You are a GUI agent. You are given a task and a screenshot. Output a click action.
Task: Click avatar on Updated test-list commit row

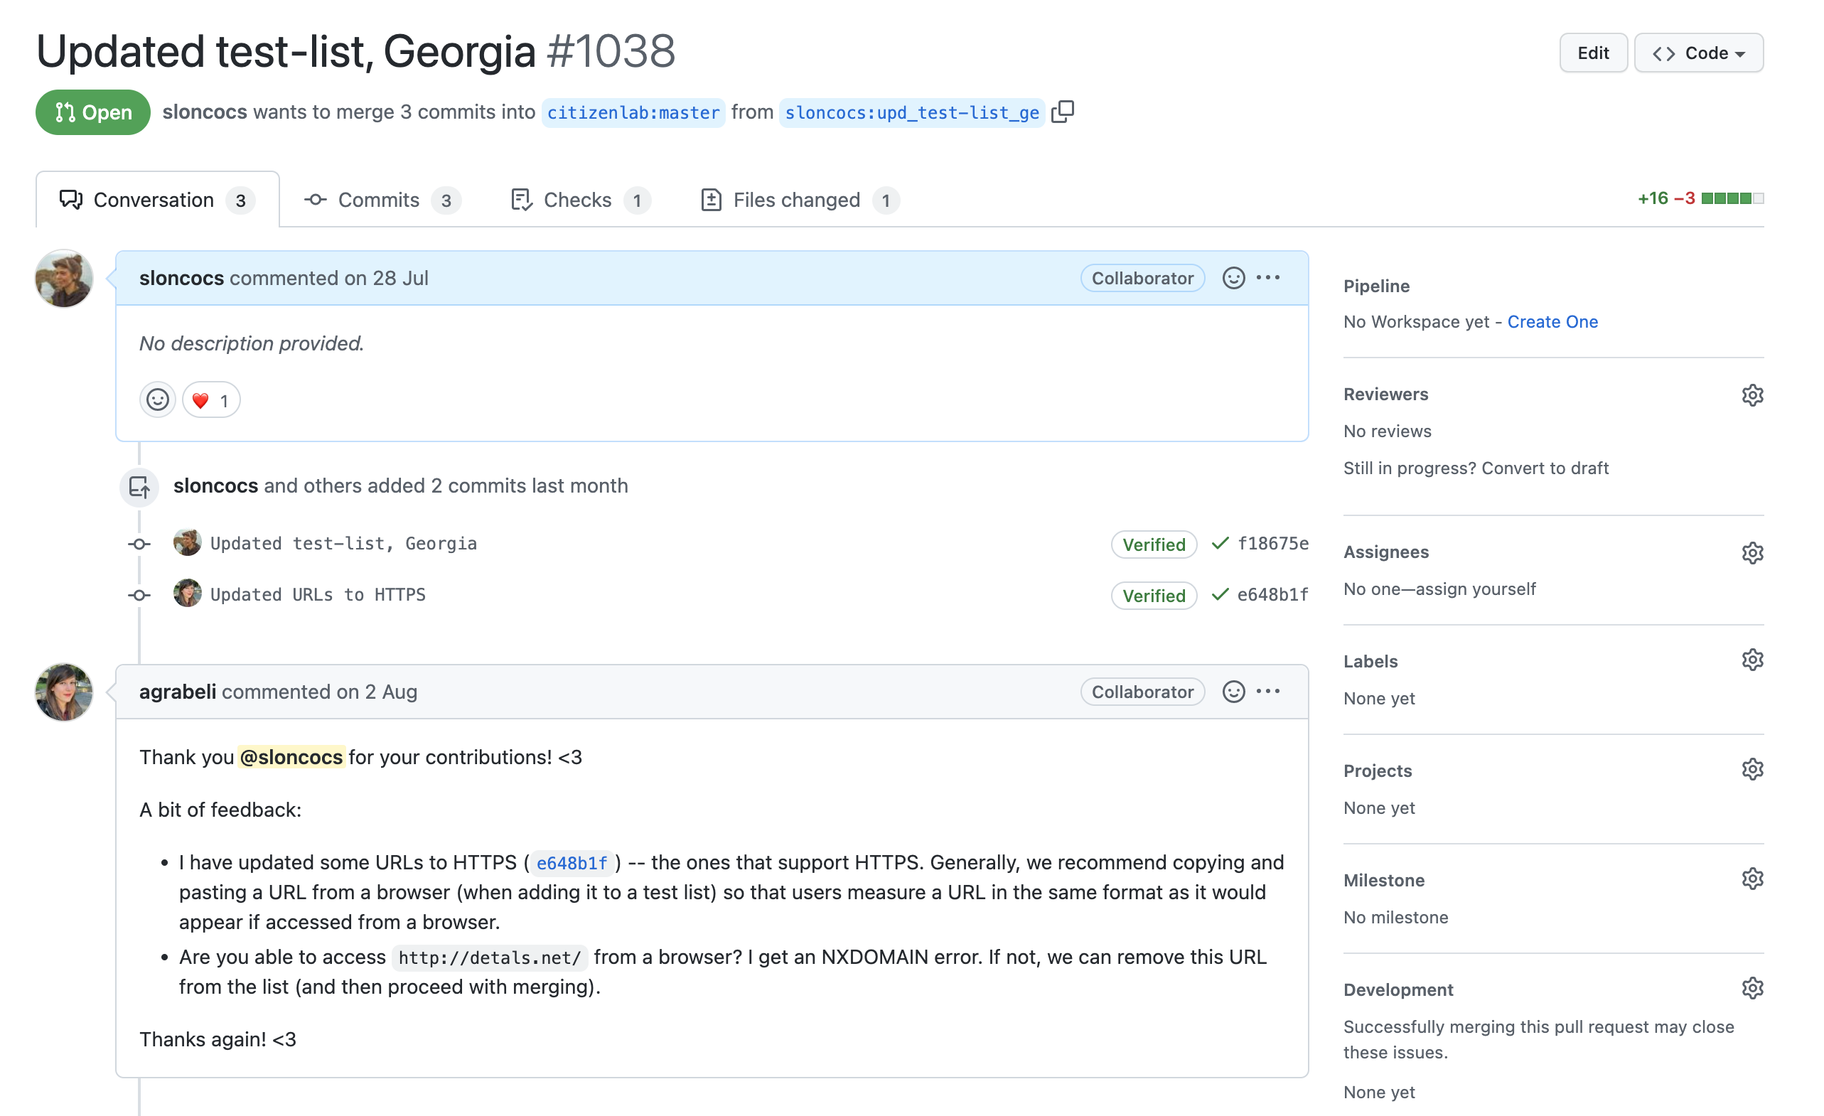[187, 542]
